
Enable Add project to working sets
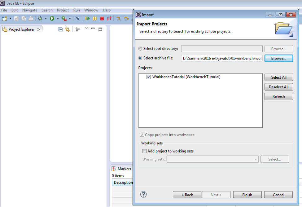tap(144, 151)
